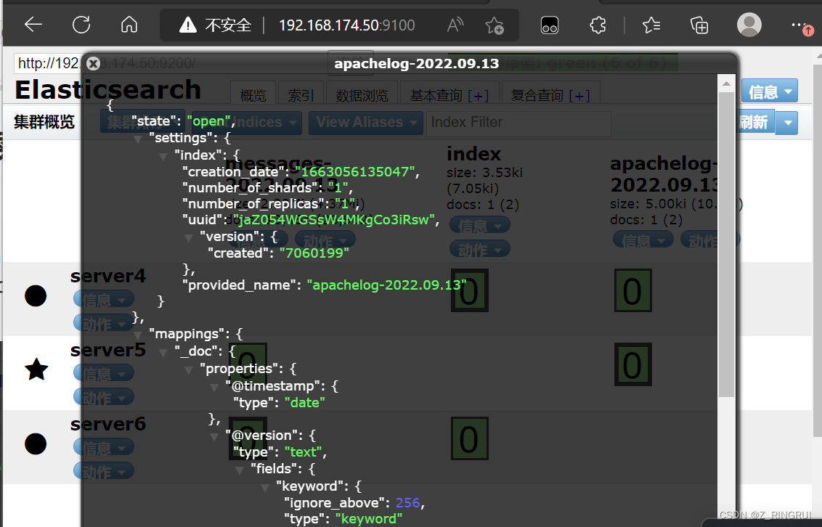Collapse the "mappings" JSON node
Viewport: 822px width, 527px height.
tap(138, 335)
